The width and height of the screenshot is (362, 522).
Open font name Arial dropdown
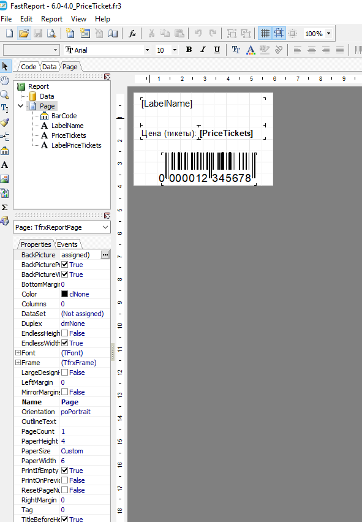[x=147, y=50]
